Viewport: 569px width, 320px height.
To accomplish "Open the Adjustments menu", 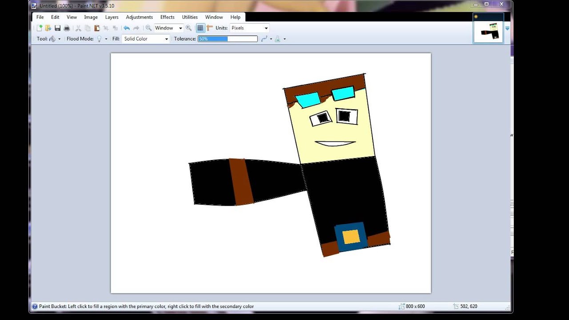I will click(139, 17).
